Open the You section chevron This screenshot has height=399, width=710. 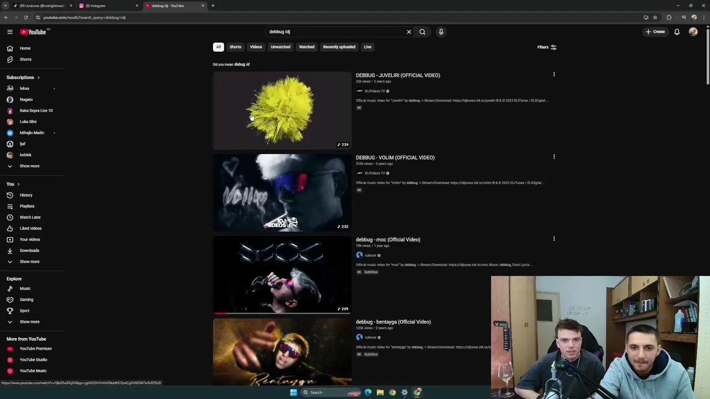tap(18, 184)
